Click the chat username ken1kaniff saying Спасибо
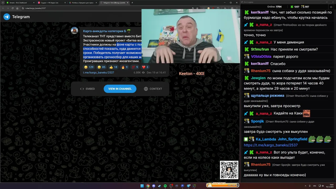The image size is (336, 189). click(x=260, y=64)
